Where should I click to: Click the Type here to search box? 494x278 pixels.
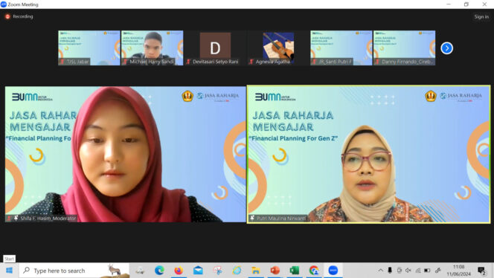click(74, 271)
